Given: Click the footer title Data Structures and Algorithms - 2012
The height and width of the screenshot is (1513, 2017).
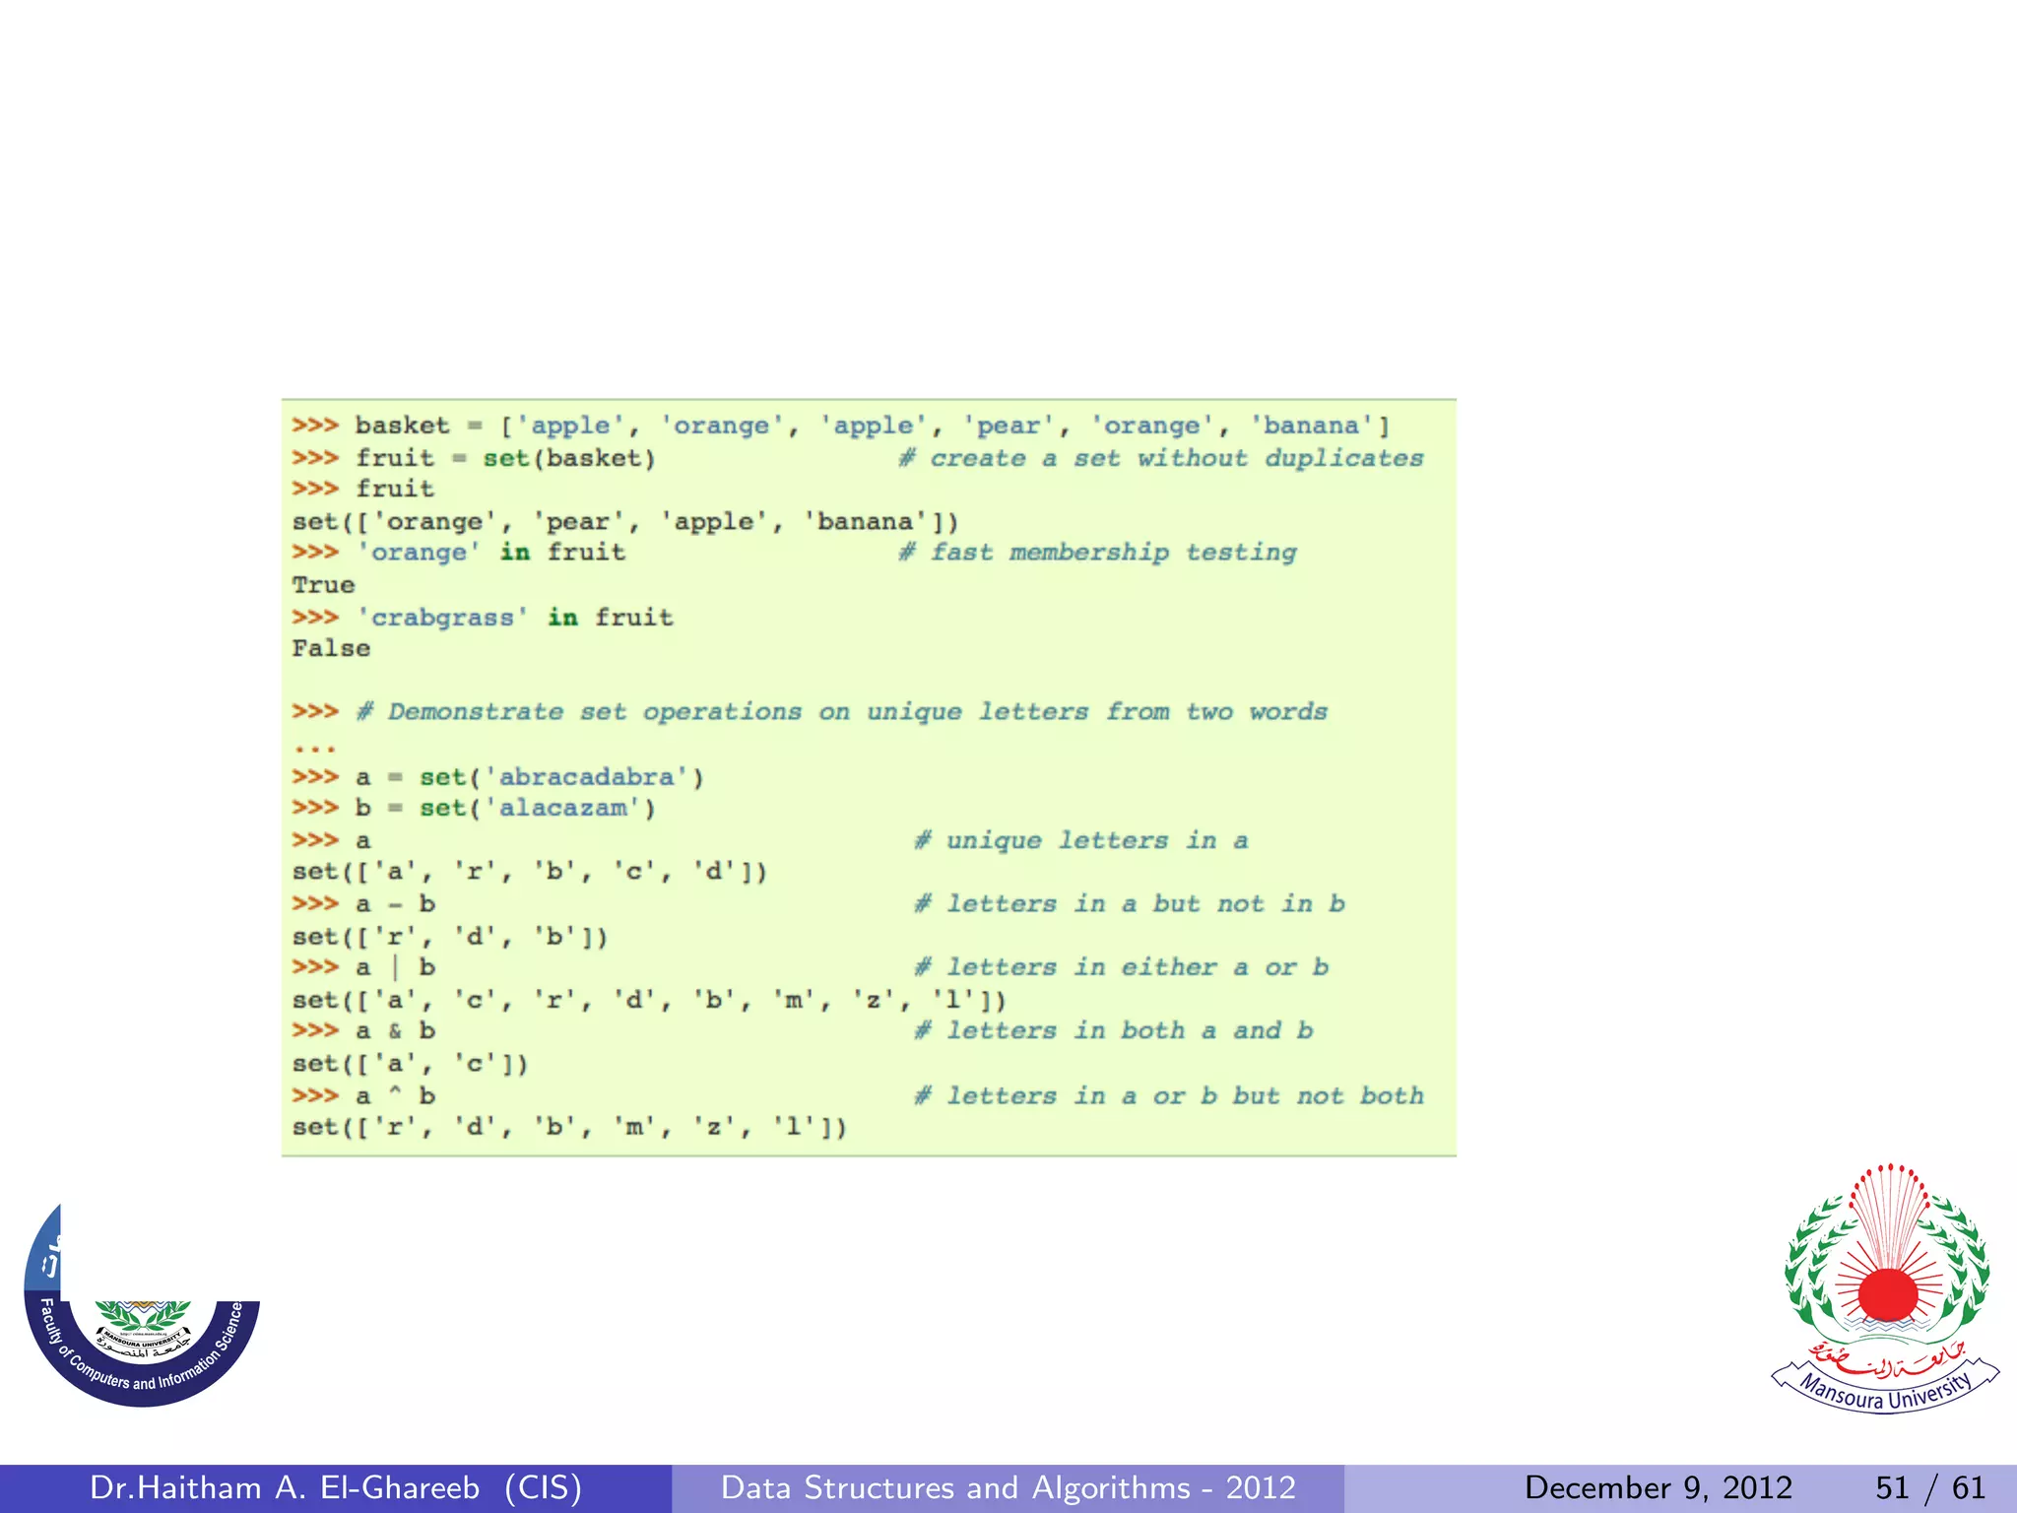Looking at the screenshot, I should click(x=1008, y=1487).
